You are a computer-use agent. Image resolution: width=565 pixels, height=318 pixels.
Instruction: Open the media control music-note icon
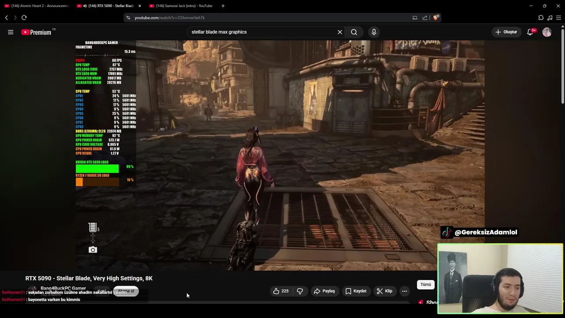(x=550, y=18)
